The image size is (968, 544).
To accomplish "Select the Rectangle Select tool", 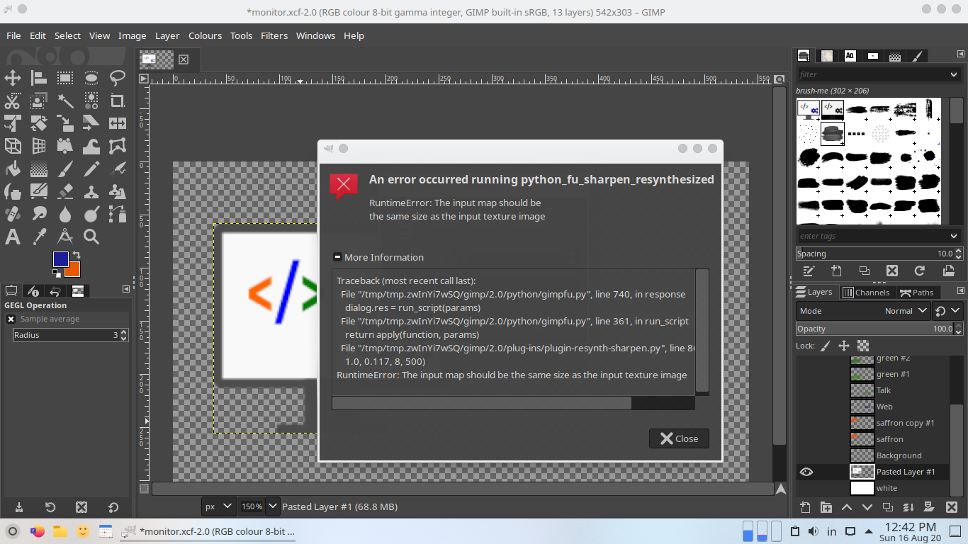I will click(x=65, y=78).
